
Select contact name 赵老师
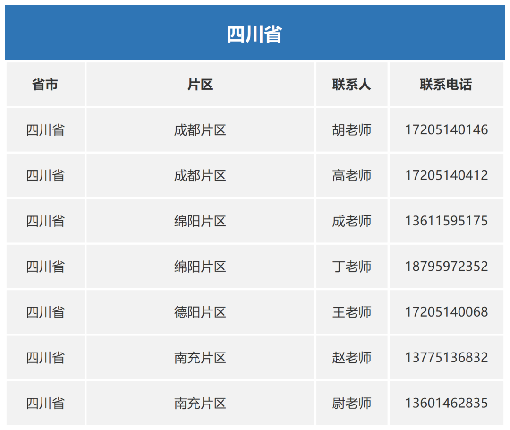coord(352,358)
